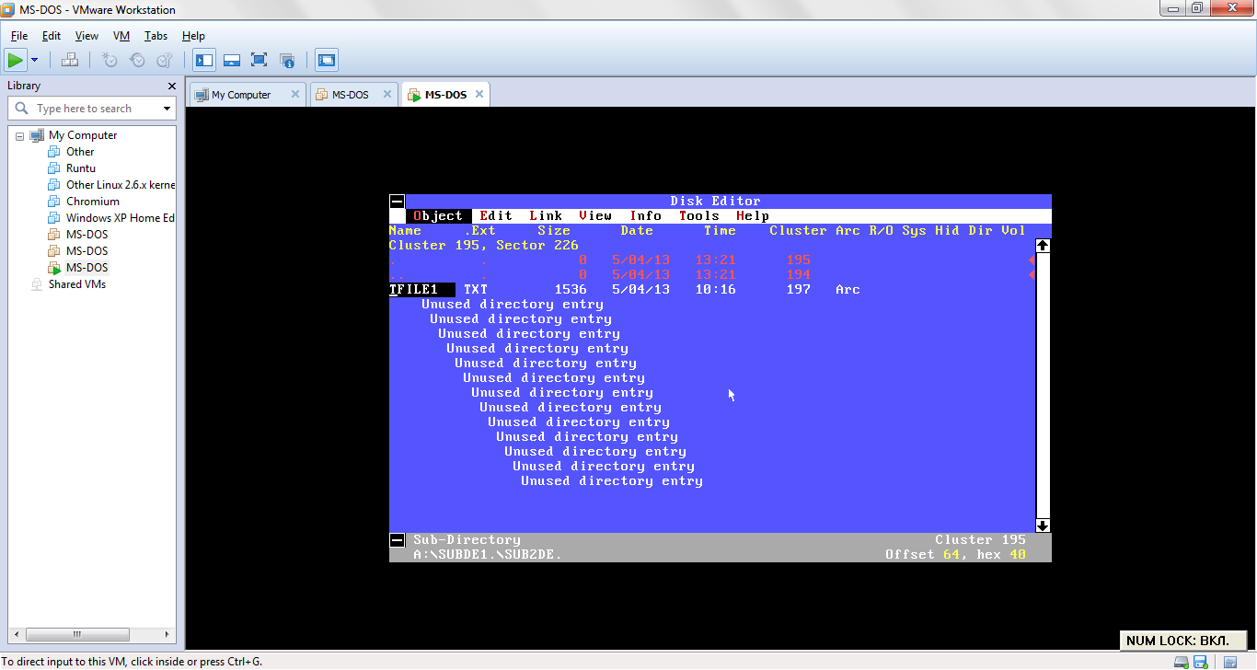Open Disk Editor Tools menu
The image size is (1257, 670).
pos(699,216)
